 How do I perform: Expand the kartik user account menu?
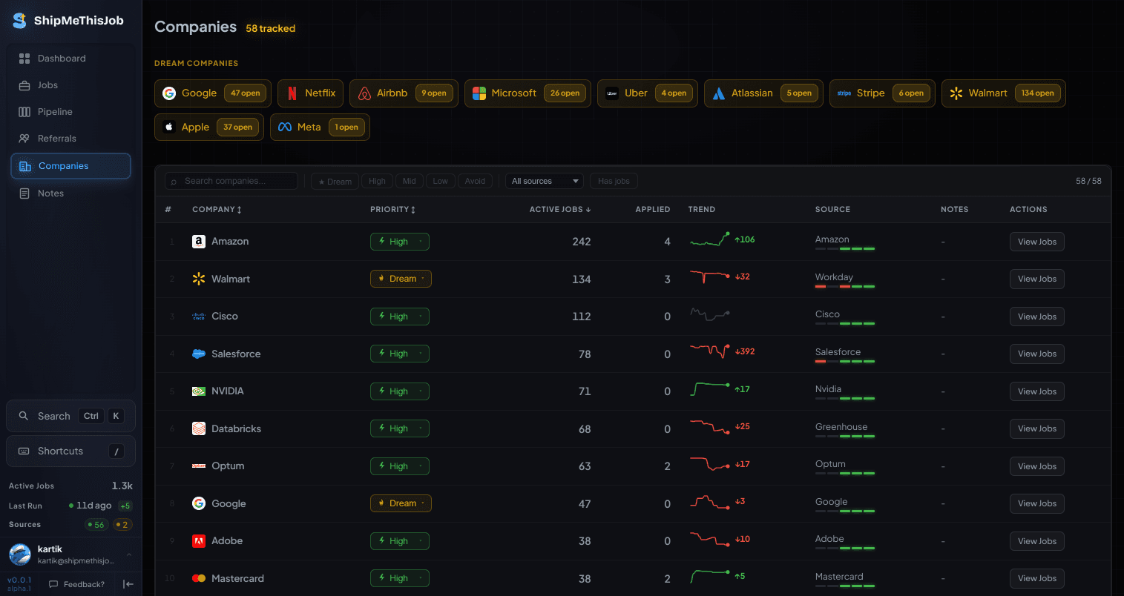coord(129,554)
